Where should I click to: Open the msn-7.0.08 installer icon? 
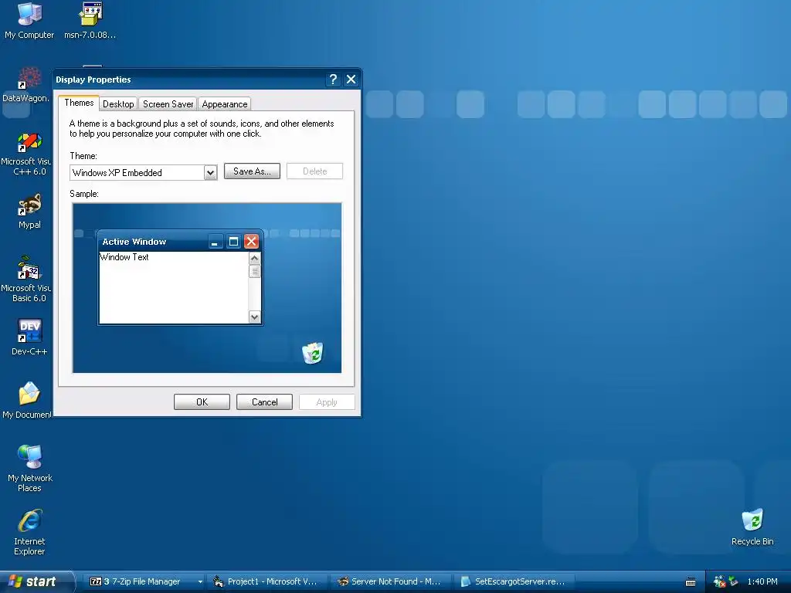90,20
